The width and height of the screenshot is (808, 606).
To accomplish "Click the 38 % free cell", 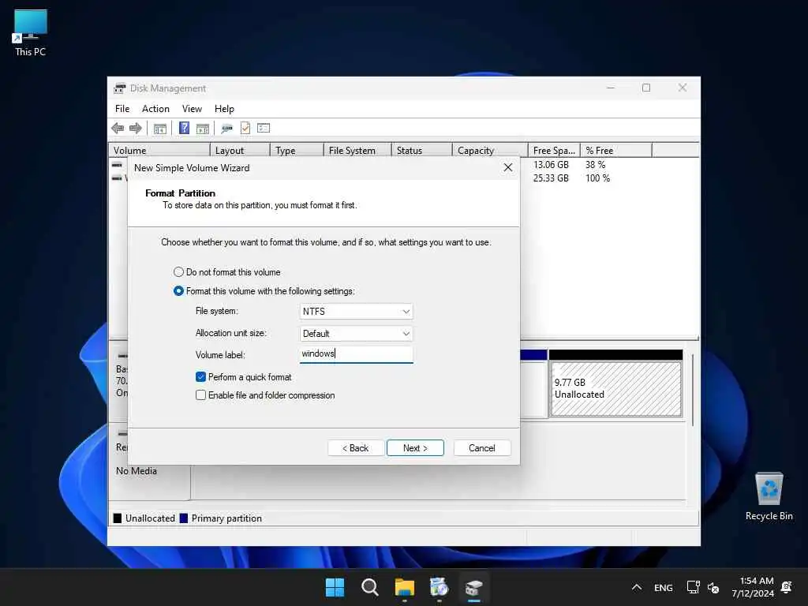I will pyautogui.click(x=595, y=164).
